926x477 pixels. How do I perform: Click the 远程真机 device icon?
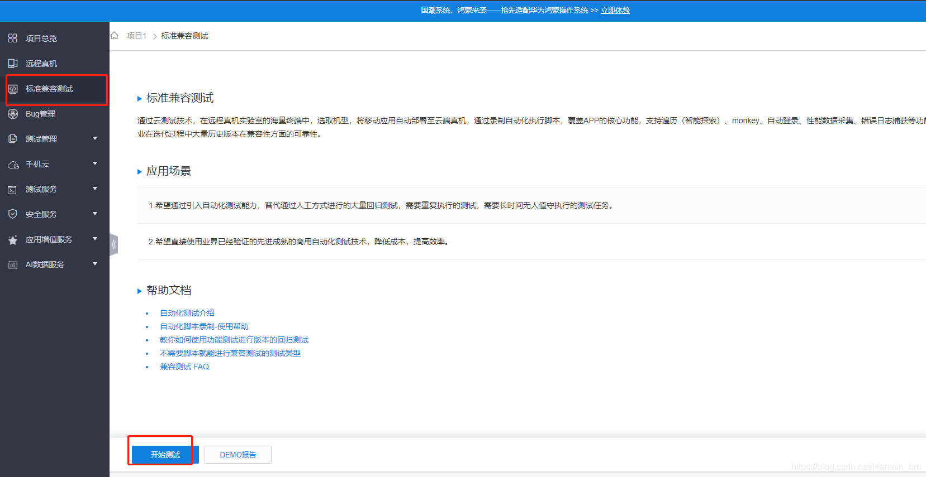coord(12,63)
